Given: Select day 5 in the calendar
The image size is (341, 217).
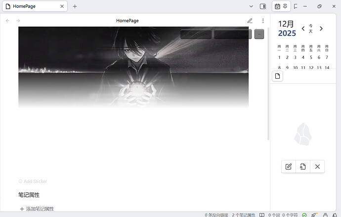Looking at the screenshot, I should 311,58.
